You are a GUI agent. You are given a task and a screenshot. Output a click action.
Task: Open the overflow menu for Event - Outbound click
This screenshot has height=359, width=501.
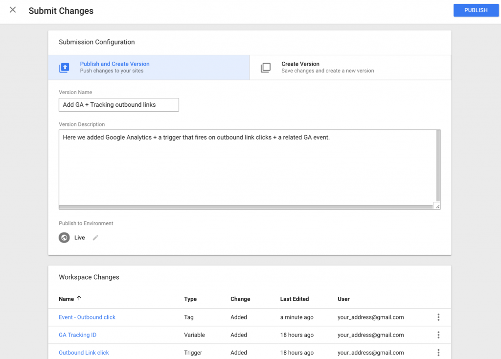438,317
